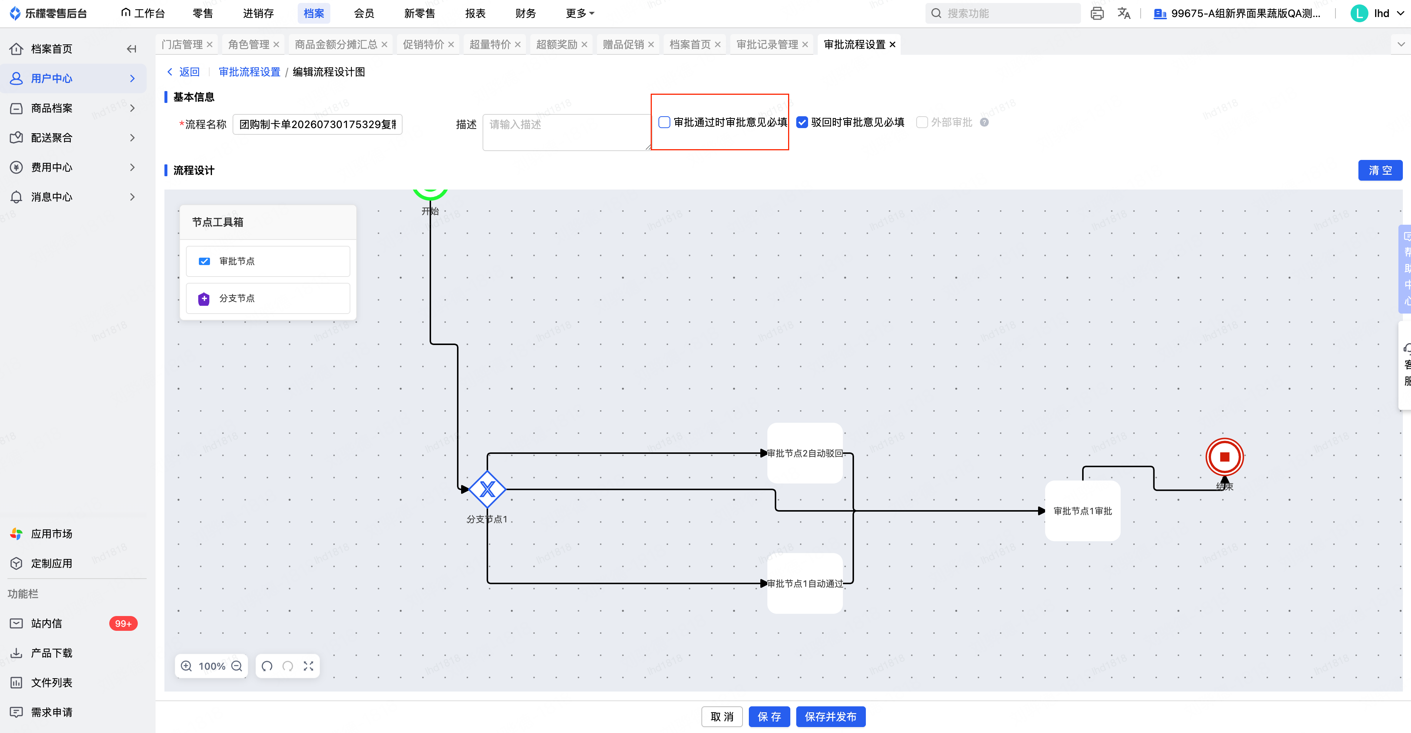Open 新零售 in top menu
The width and height of the screenshot is (1411, 733).
[x=420, y=13]
